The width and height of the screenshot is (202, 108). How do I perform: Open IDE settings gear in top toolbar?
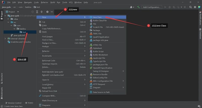tap(195, 7)
